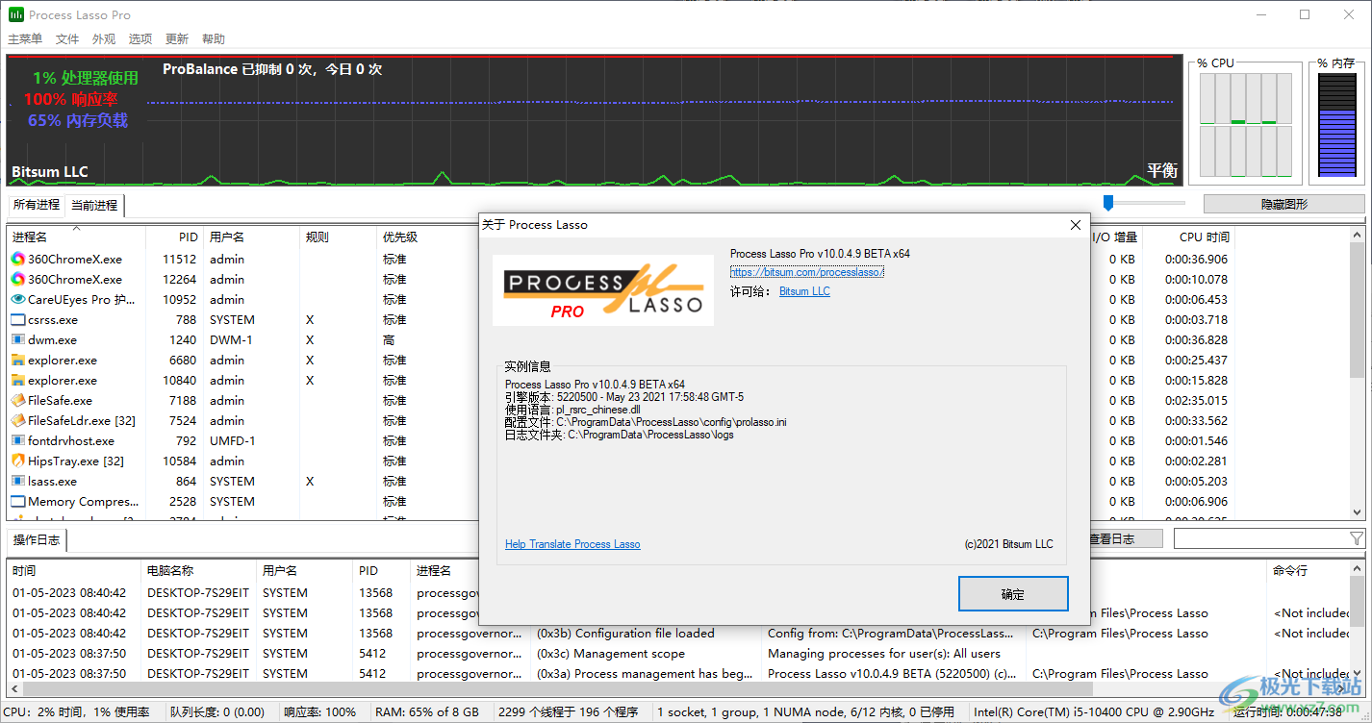Image resolution: width=1372 pixels, height=723 pixels.
Task: Click the CareUEyes Pro process eye icon
Action: pos(17,299)
